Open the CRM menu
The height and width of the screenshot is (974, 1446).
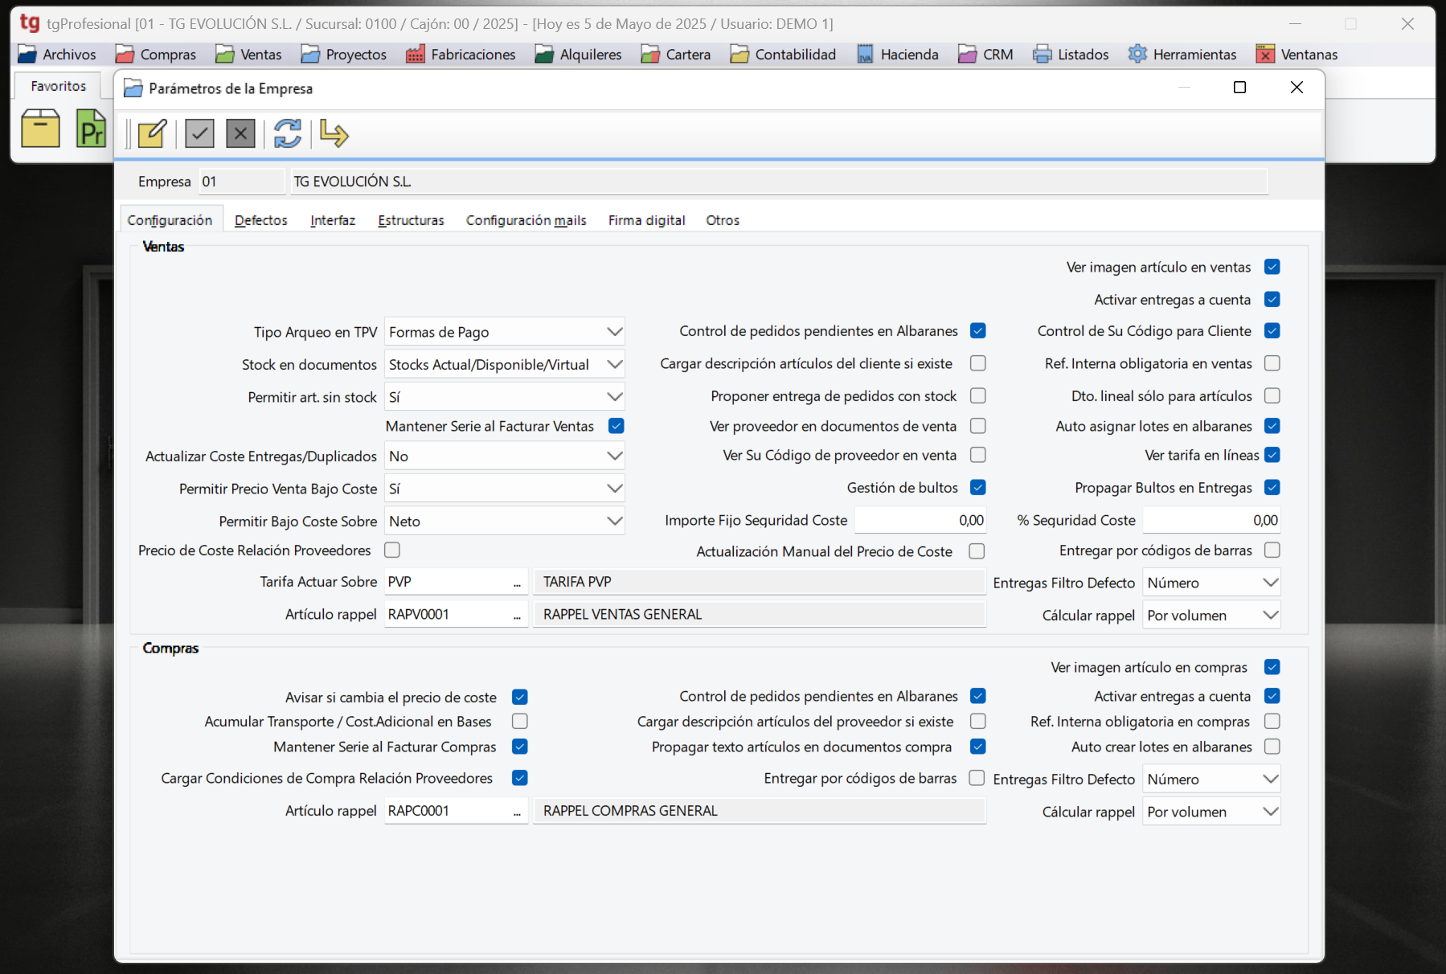pyautogui.click(x=986, y=54)
